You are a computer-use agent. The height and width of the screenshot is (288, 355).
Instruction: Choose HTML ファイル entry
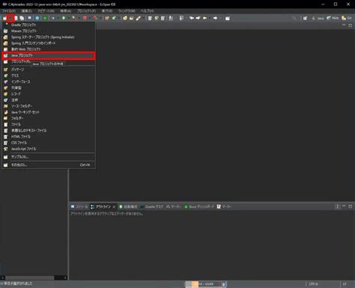(49, 137)
